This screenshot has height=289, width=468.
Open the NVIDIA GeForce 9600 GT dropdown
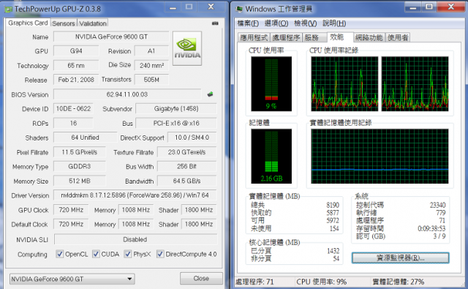click(x=72, y=279)
